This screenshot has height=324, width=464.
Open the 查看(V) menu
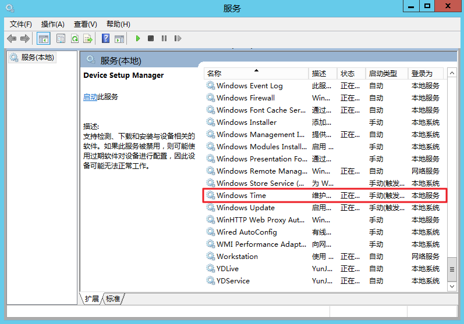[x=85, y=24]
